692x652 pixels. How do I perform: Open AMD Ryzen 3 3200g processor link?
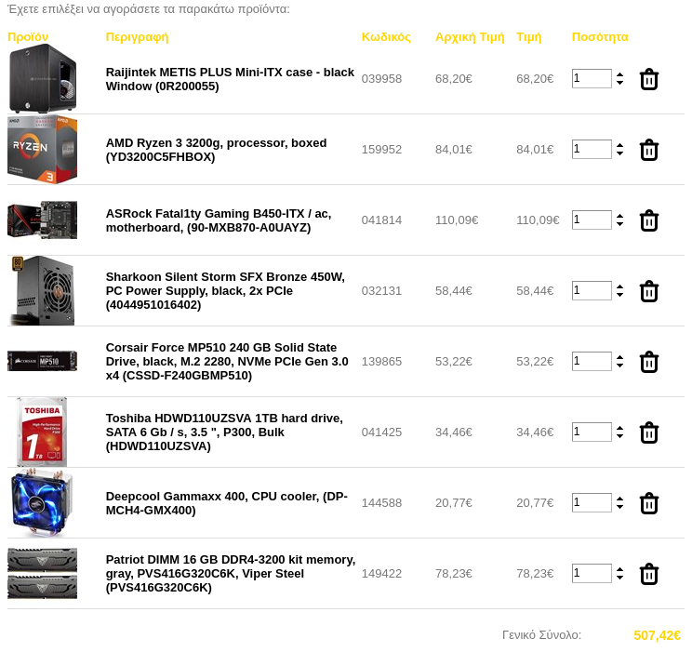[216, 150]
